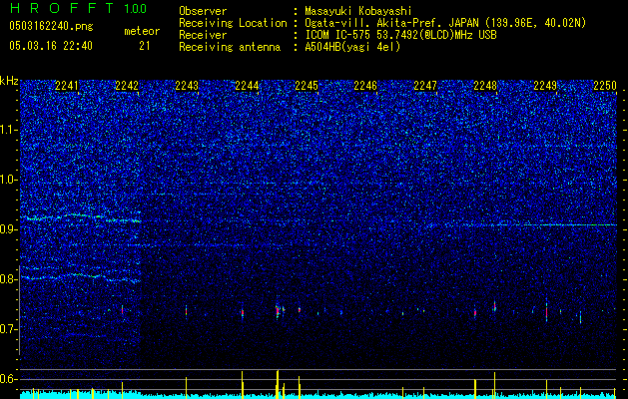Viewport: 628px width, 399px height.
Task: Click the date stamp 05.03.16 22:40
Action: 51,46
